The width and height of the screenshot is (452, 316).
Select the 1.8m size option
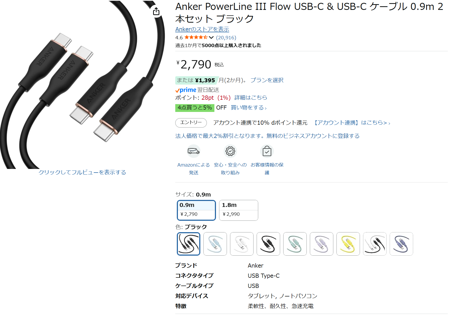coord(239,210)
